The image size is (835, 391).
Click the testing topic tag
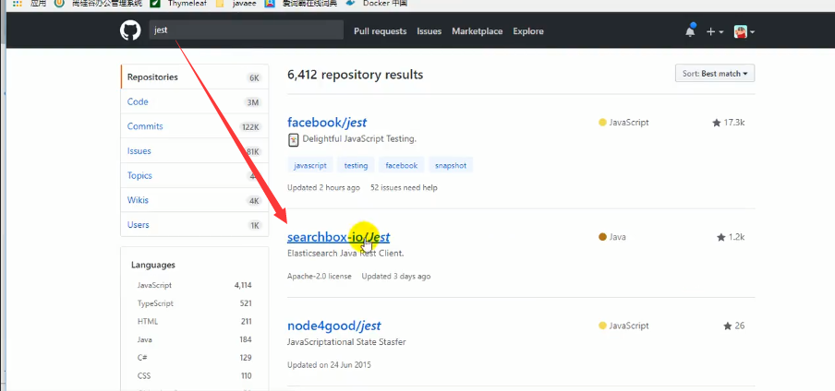click(x=356, y=165)
